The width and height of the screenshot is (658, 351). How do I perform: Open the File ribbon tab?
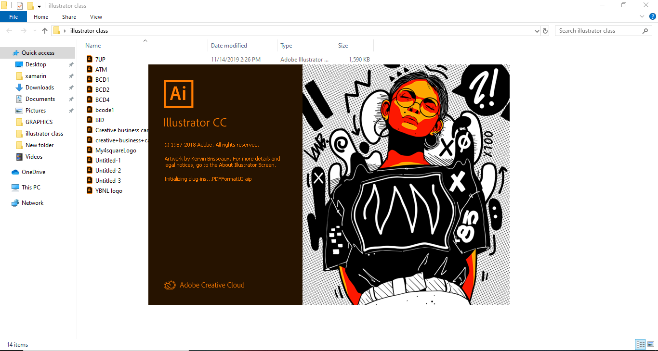tap(13, 17)
